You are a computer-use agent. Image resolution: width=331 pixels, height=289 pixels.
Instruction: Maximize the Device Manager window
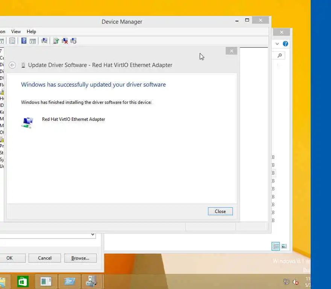(247, 20)
